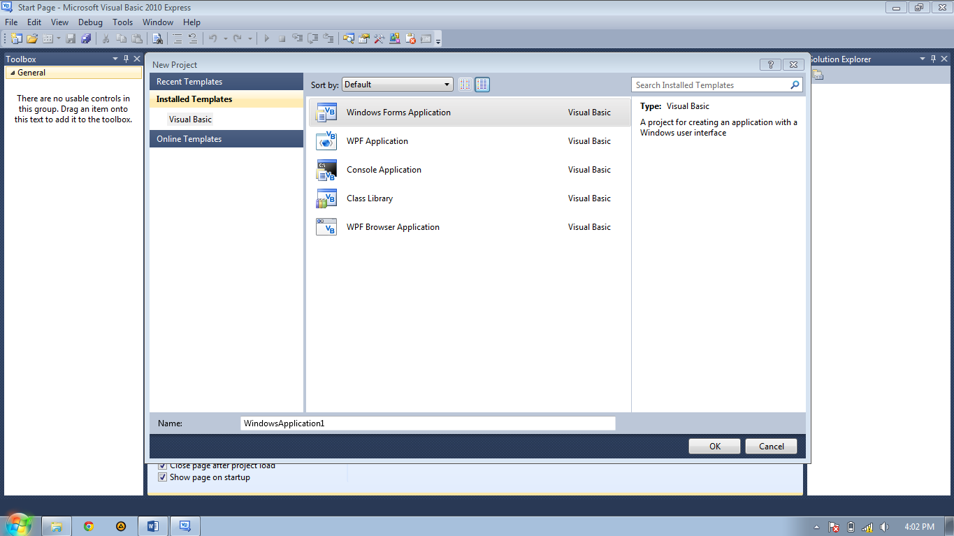Click the Save toolbar icon
The image size is (954, 536).
[71, 38]
